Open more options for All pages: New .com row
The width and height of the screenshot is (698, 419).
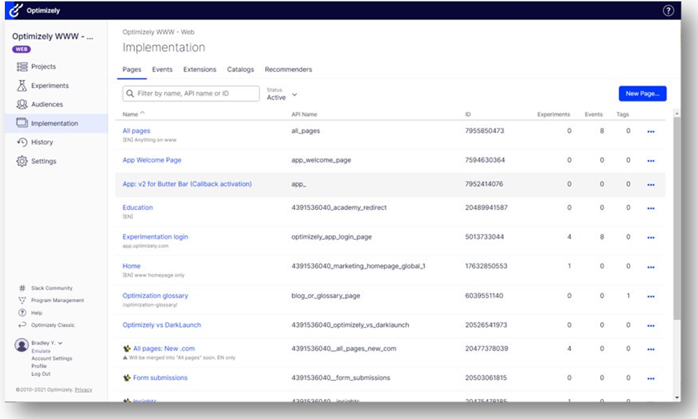[x=651, y=350]
